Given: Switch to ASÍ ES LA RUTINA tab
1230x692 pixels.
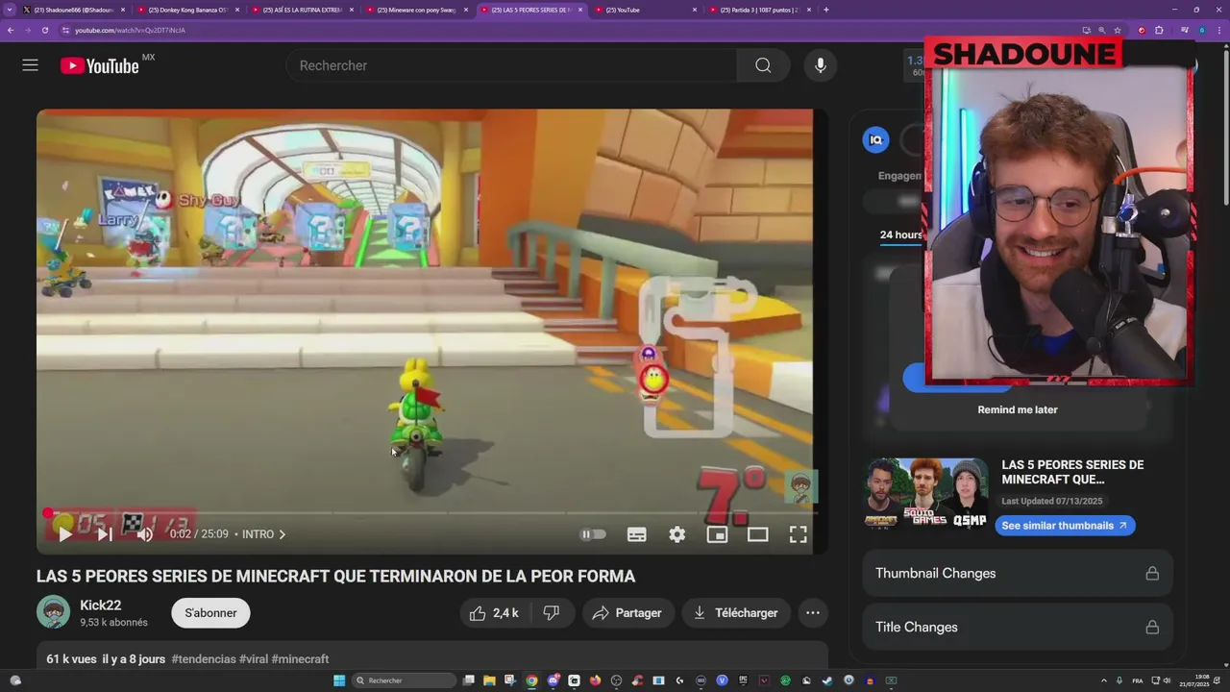Looking at the screenshot, I should (x=302, y=10).
